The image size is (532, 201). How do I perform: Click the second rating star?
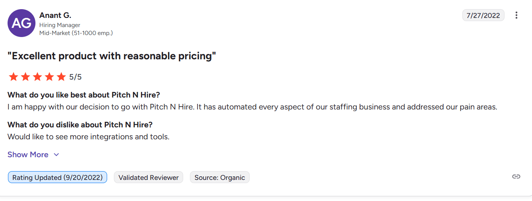tap(25, 77)
